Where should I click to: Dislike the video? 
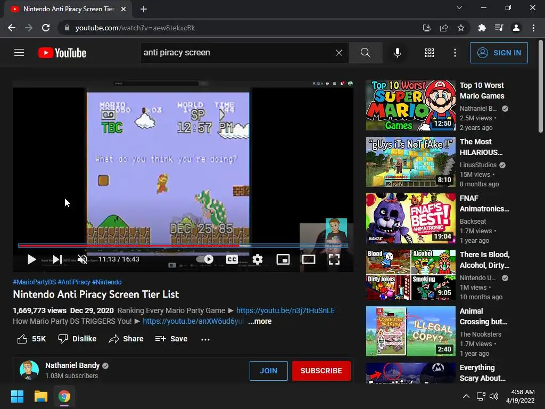[77, 339]
